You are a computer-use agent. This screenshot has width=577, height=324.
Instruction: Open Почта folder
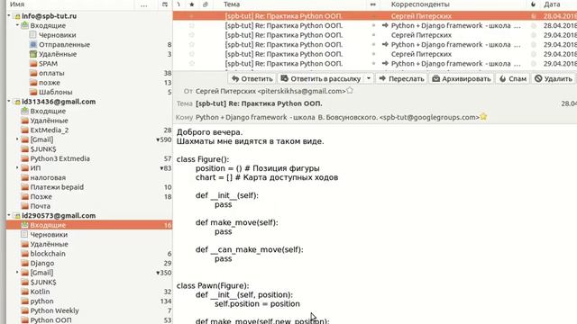click(40, 206)
